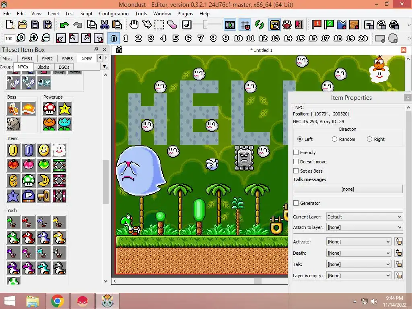The image size is (412, 309).
Task: Save the level with the floppy disk icon
Action: tap(35, 25)
